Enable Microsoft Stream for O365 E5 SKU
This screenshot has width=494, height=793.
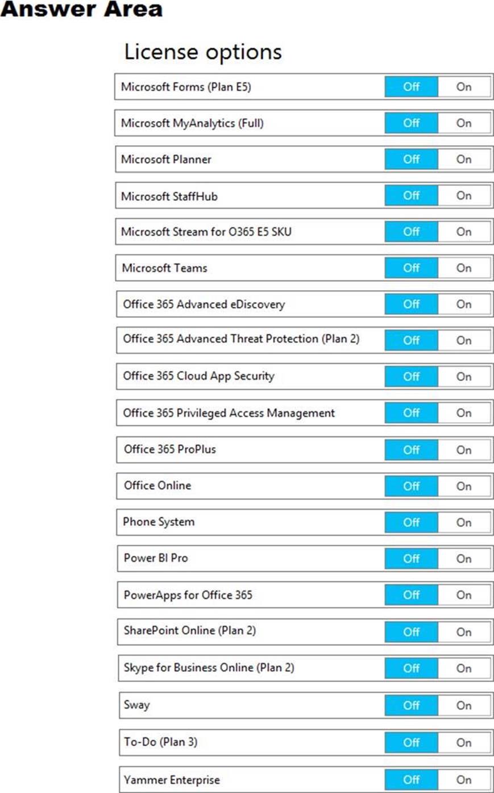(x=464, y=232)
